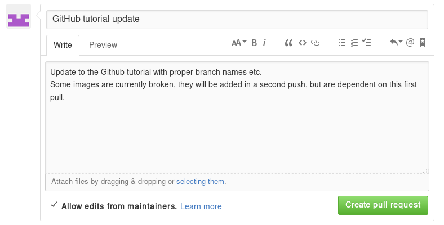Insert a numbered list

[x=354, y=43]
